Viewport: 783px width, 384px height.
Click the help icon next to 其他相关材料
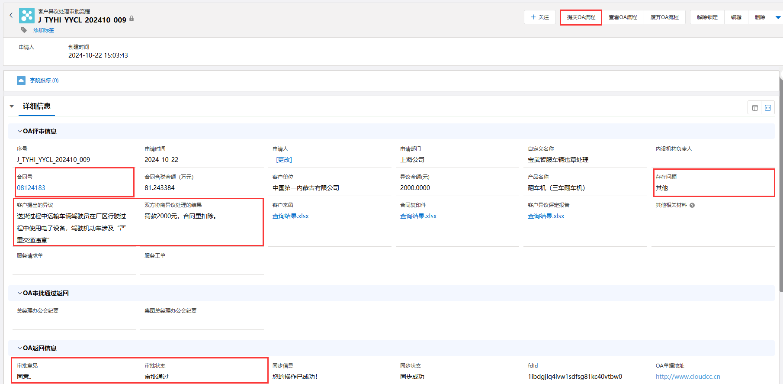tap(692, 205)
